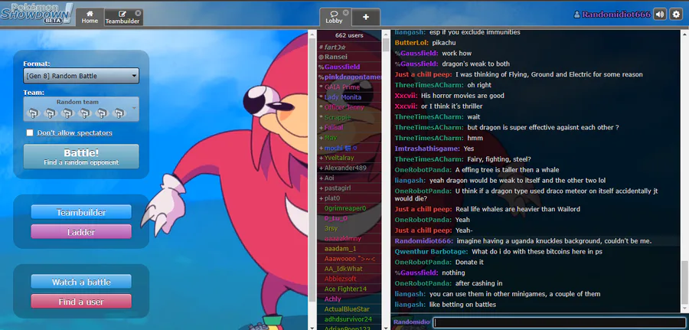Image resolution: width=689 pixels, height=330 pixels.
Task: Select user Ace Fighter14 in the user list
Action: click(349, 289)
